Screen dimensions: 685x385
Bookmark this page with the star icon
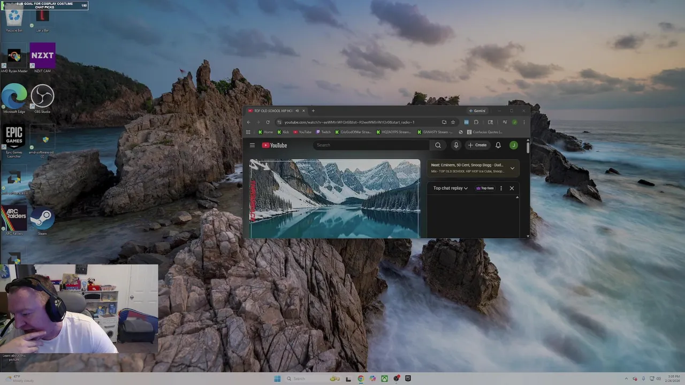pyautogui.click(x=453, y=122)
